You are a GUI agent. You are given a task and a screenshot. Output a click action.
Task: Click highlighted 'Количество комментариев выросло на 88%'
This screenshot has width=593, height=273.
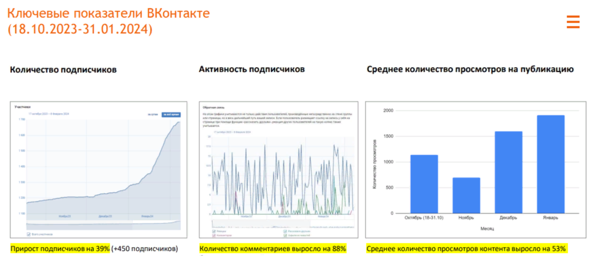point(273,249)
